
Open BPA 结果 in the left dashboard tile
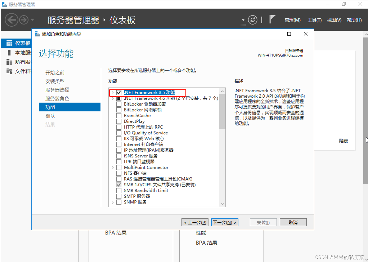click(x=116, y=233)
